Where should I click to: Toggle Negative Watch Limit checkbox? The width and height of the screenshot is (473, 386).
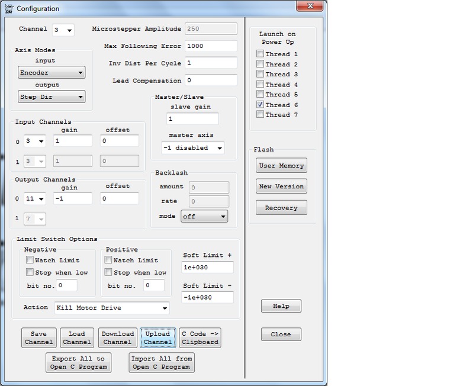point(30,260)
